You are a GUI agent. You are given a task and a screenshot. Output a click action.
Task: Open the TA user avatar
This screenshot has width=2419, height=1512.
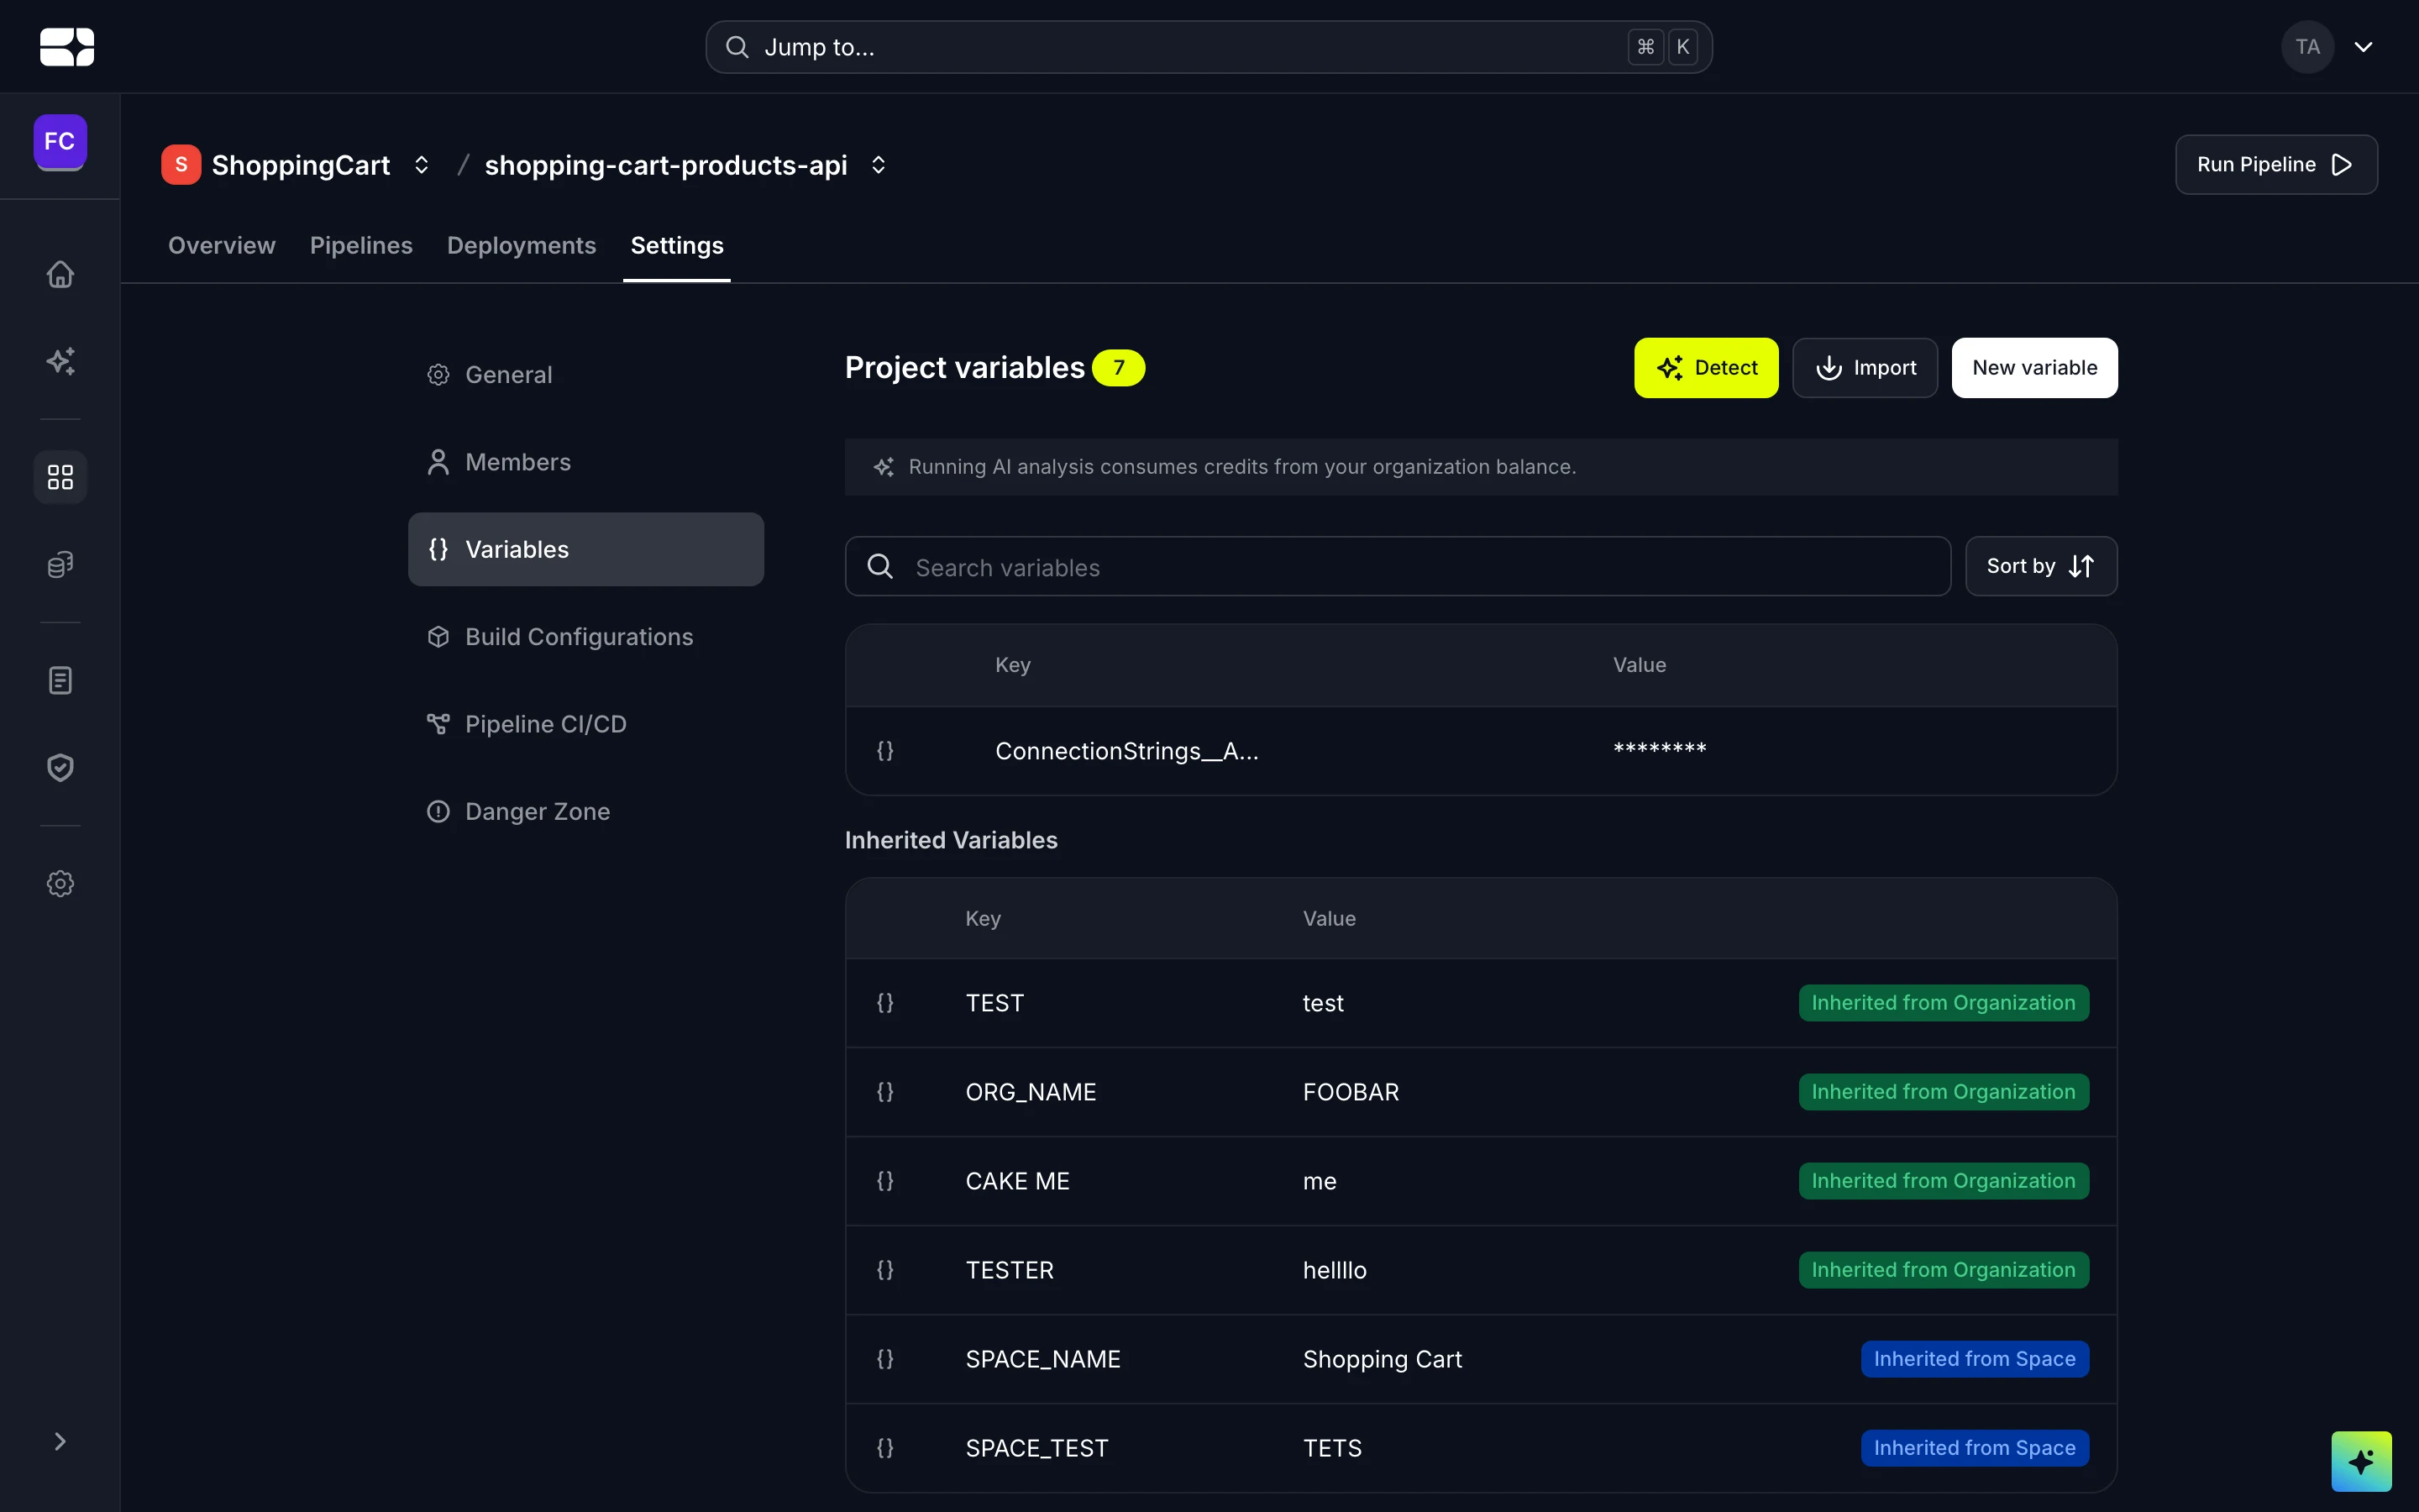[x=2307, y=47]
